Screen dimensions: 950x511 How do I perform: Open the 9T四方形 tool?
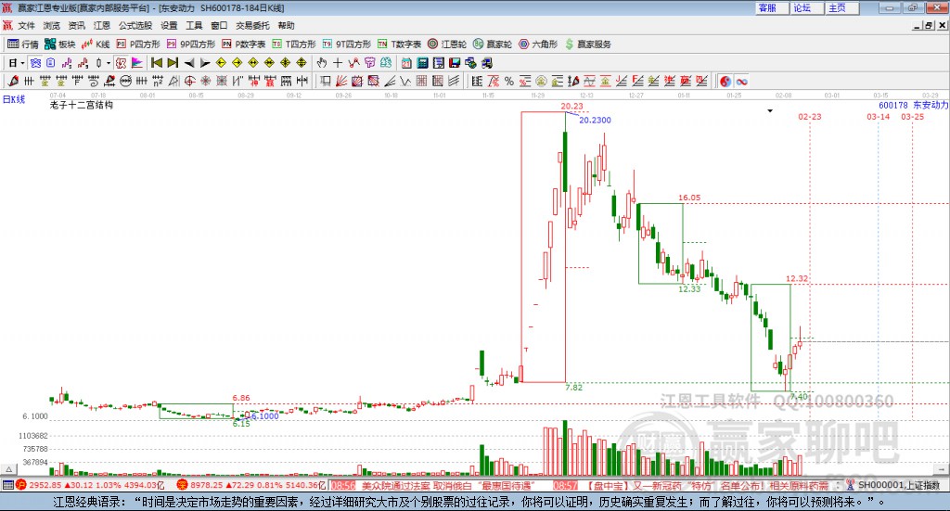coord(347,45)
